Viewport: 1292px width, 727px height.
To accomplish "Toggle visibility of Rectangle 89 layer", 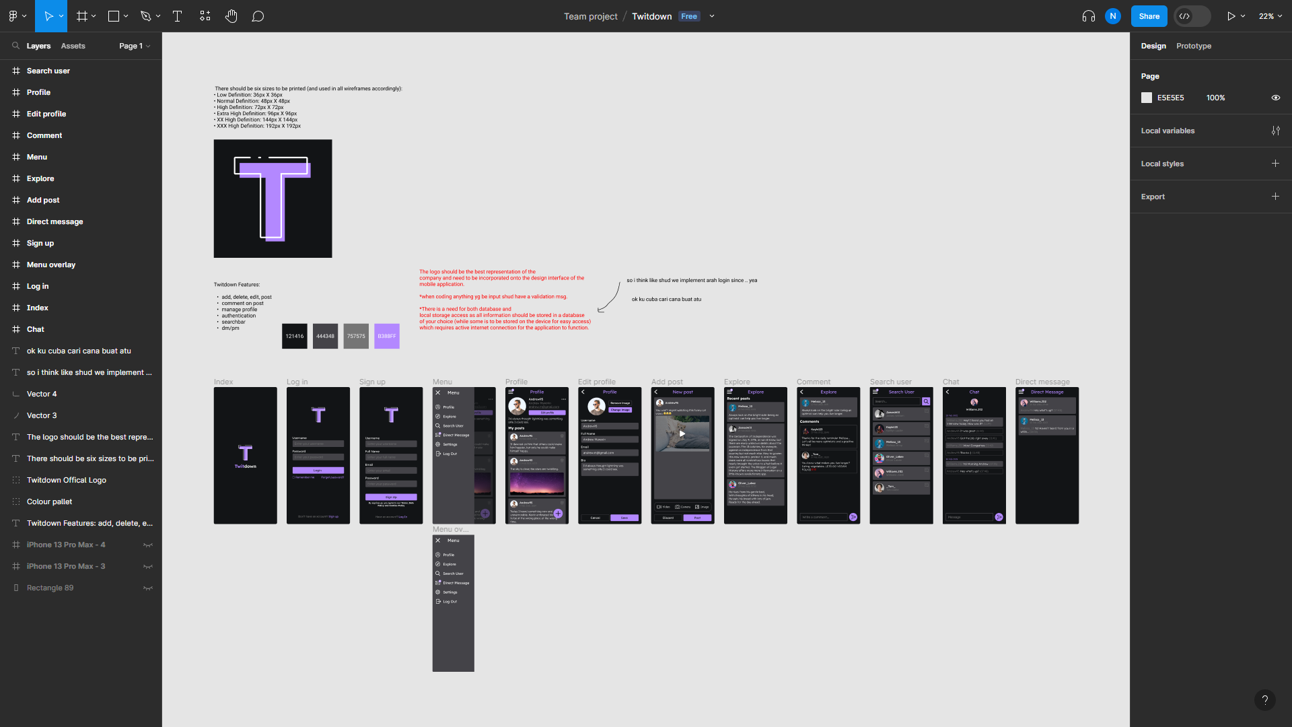I will click(x=148, y=588).
